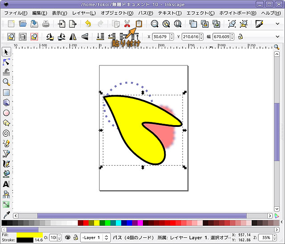Select the Text tool
285x244 pixels.
click(x=6, y=184)
